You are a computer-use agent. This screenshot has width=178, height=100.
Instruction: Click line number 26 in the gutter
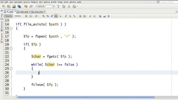[7, 72]
